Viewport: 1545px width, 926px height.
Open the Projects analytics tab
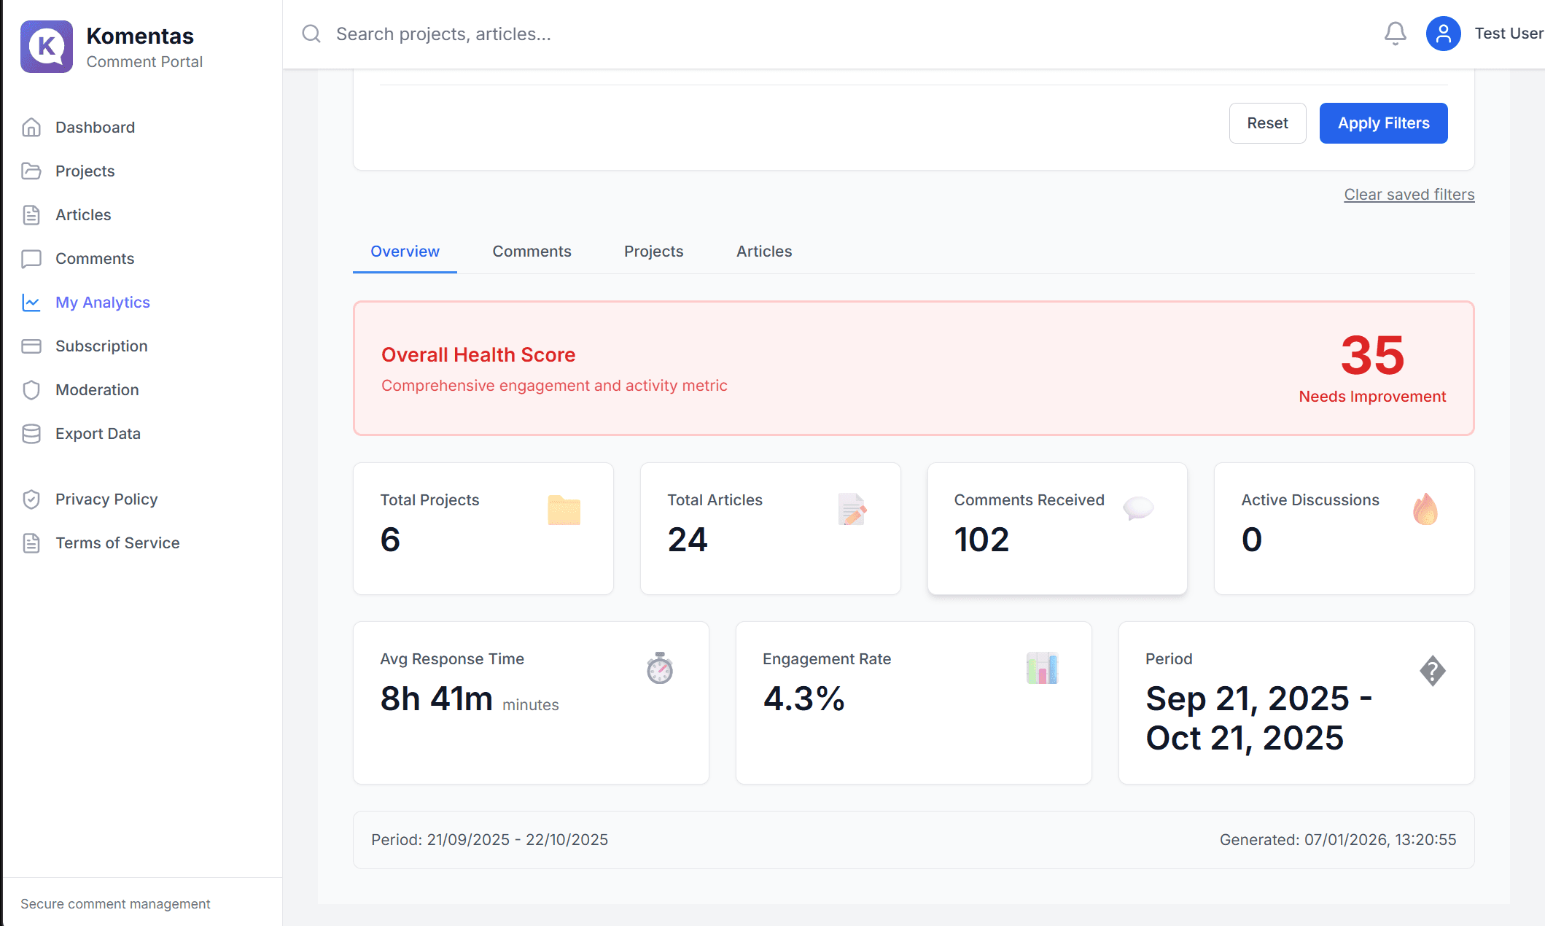click(x=653, y=252)
